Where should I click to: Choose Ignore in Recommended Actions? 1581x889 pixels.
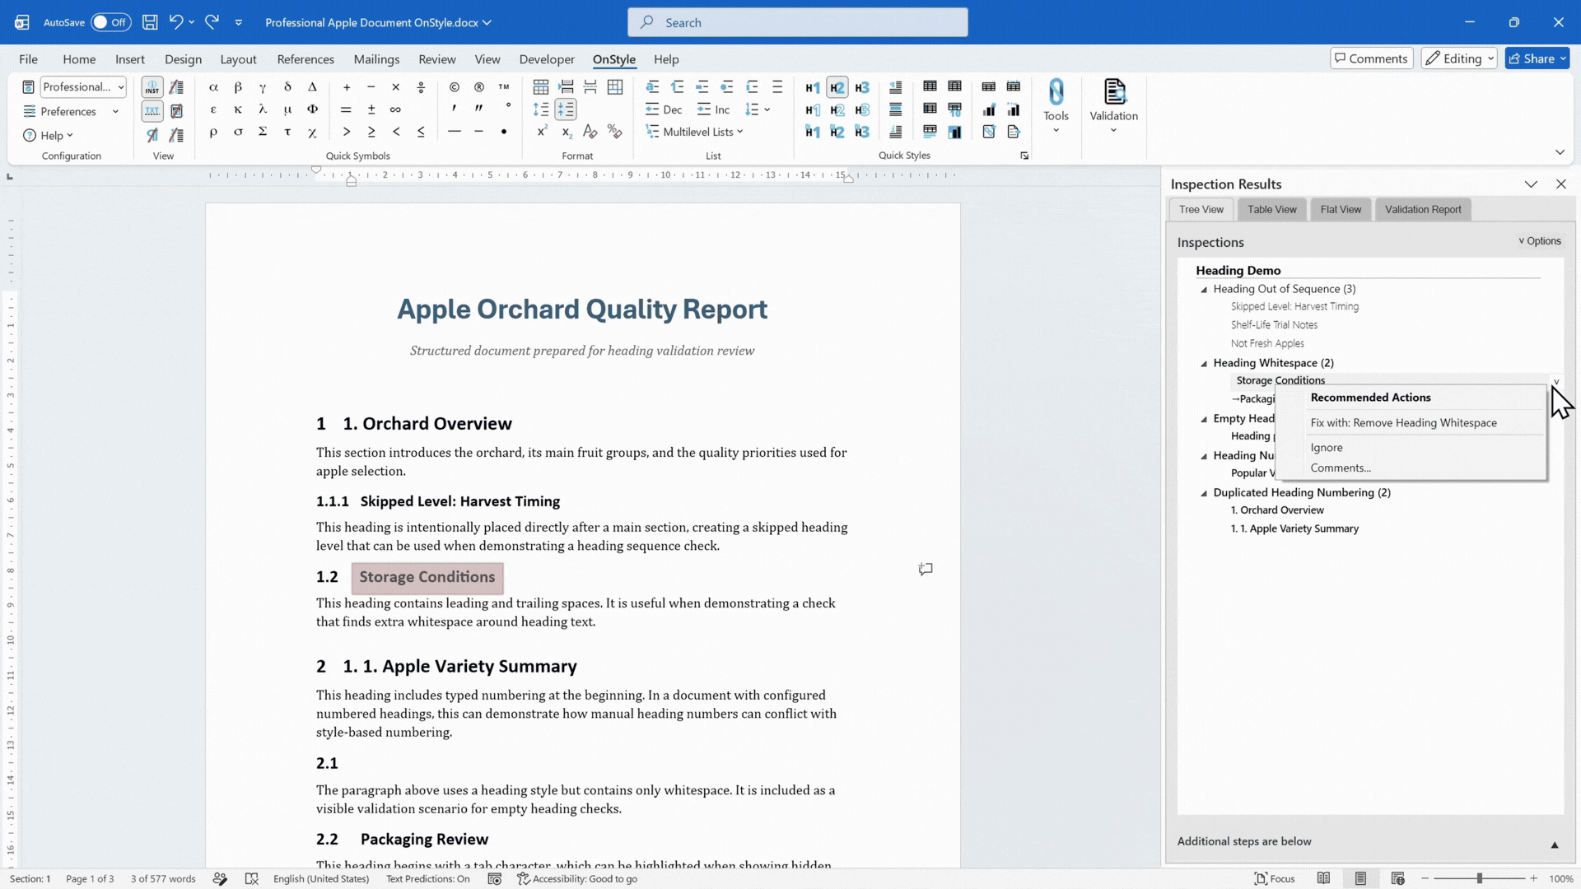tap(1327, 448)
